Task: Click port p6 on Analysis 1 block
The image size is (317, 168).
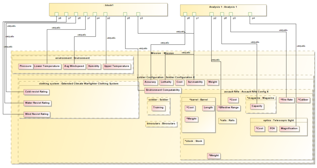Action: click(x=222, y=14)
